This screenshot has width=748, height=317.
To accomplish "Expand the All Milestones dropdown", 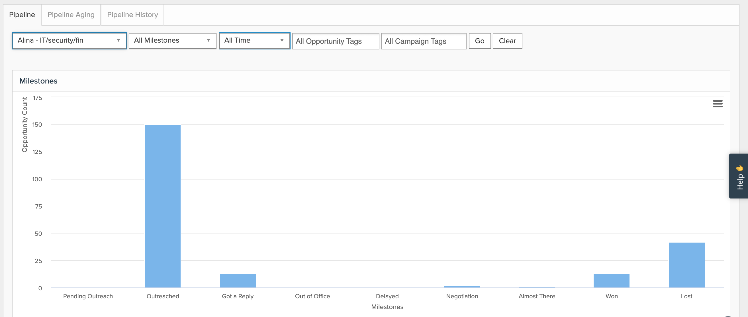I will point(173,41).
